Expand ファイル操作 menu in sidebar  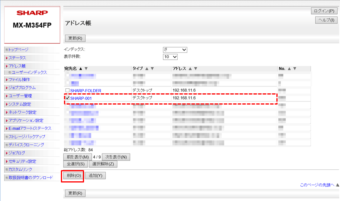click(x=19, y=79)
